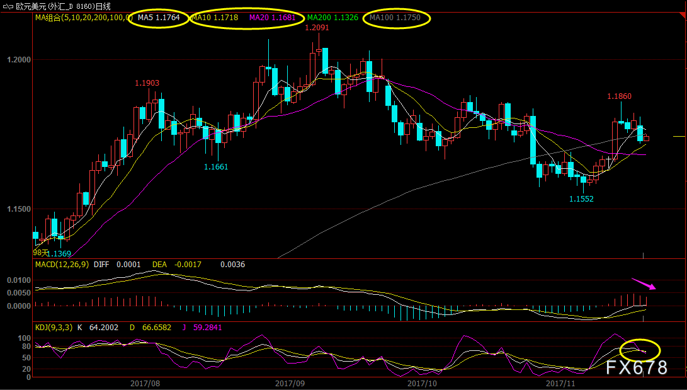Select the MA20 1.1681 legend entry
The width and height of the screenshot is (687, 390).
tap(272, 18)
